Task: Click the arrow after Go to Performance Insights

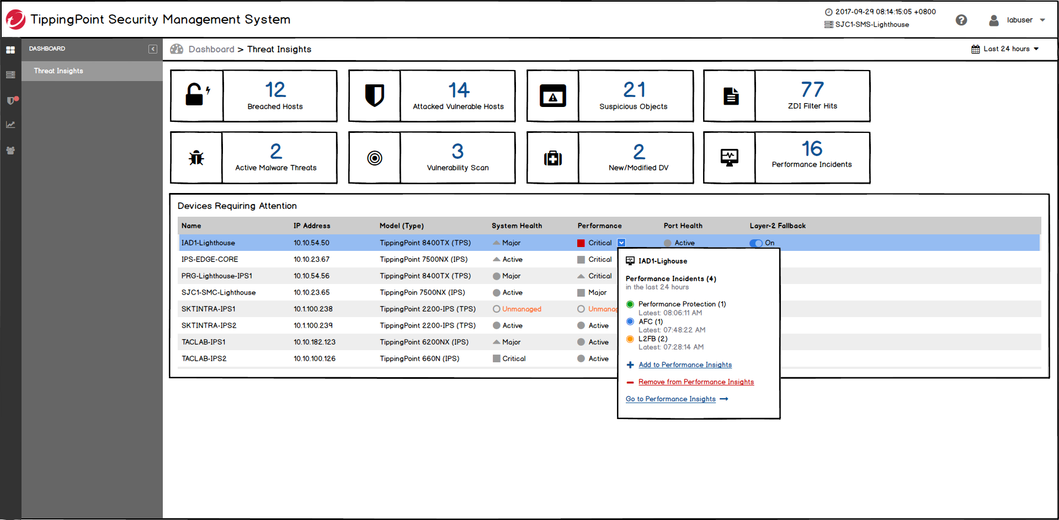Action: point(724,399)
